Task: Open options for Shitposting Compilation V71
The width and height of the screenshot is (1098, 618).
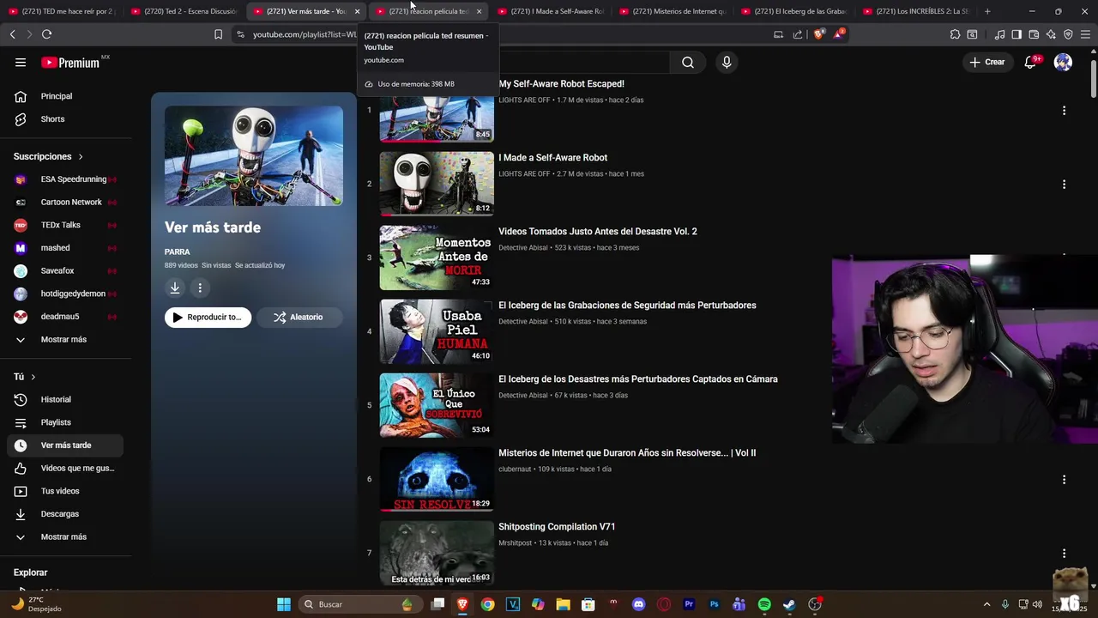Action: (1064, 554)
